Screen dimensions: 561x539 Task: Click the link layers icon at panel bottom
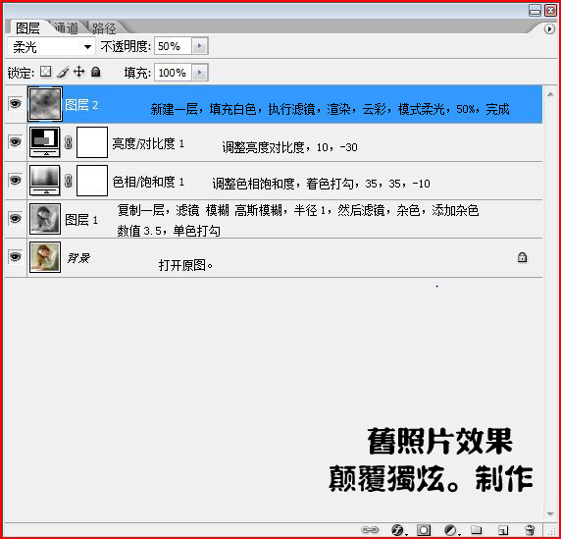[x=370, y=529]
